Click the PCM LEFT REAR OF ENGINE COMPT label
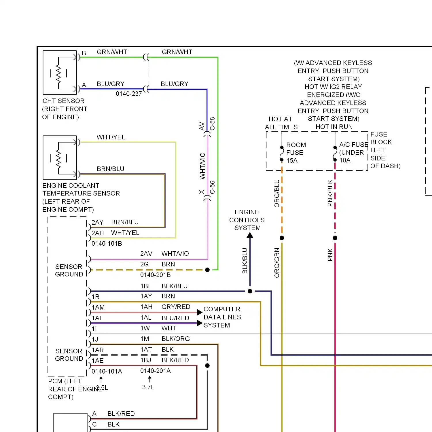Image resolution: width=432 pixels, height=432 pixels. tap(75, 389)
